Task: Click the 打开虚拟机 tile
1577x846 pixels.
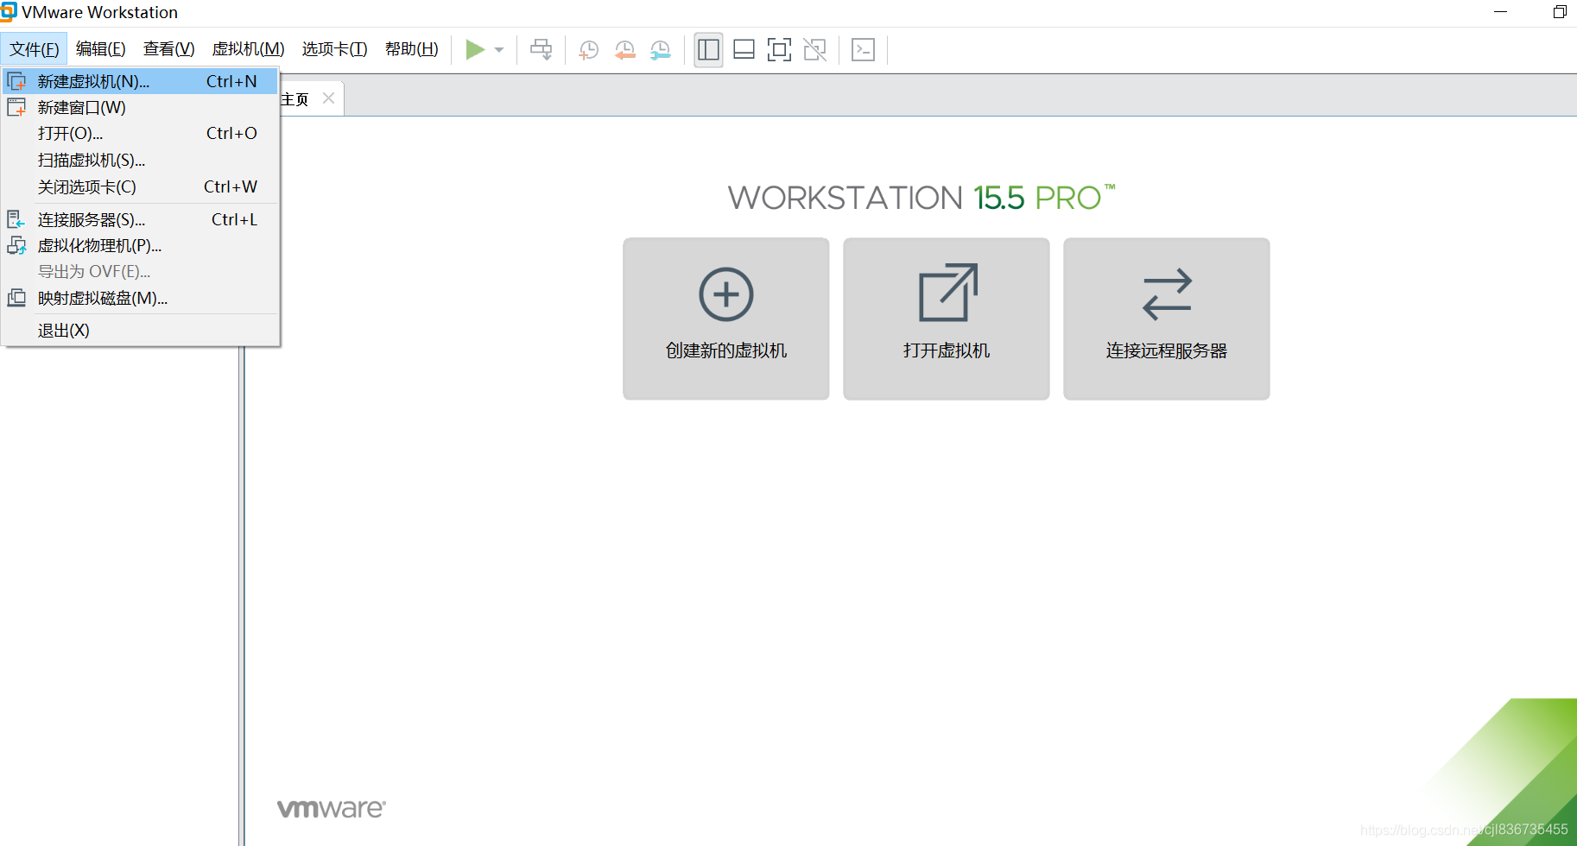Action: 947,319
